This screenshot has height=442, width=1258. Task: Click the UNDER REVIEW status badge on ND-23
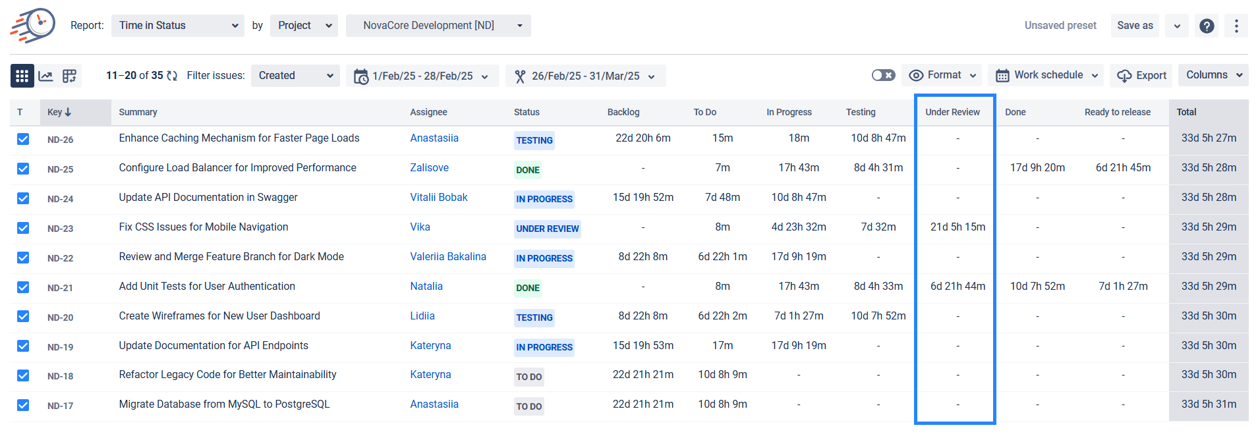pos(548,229)
